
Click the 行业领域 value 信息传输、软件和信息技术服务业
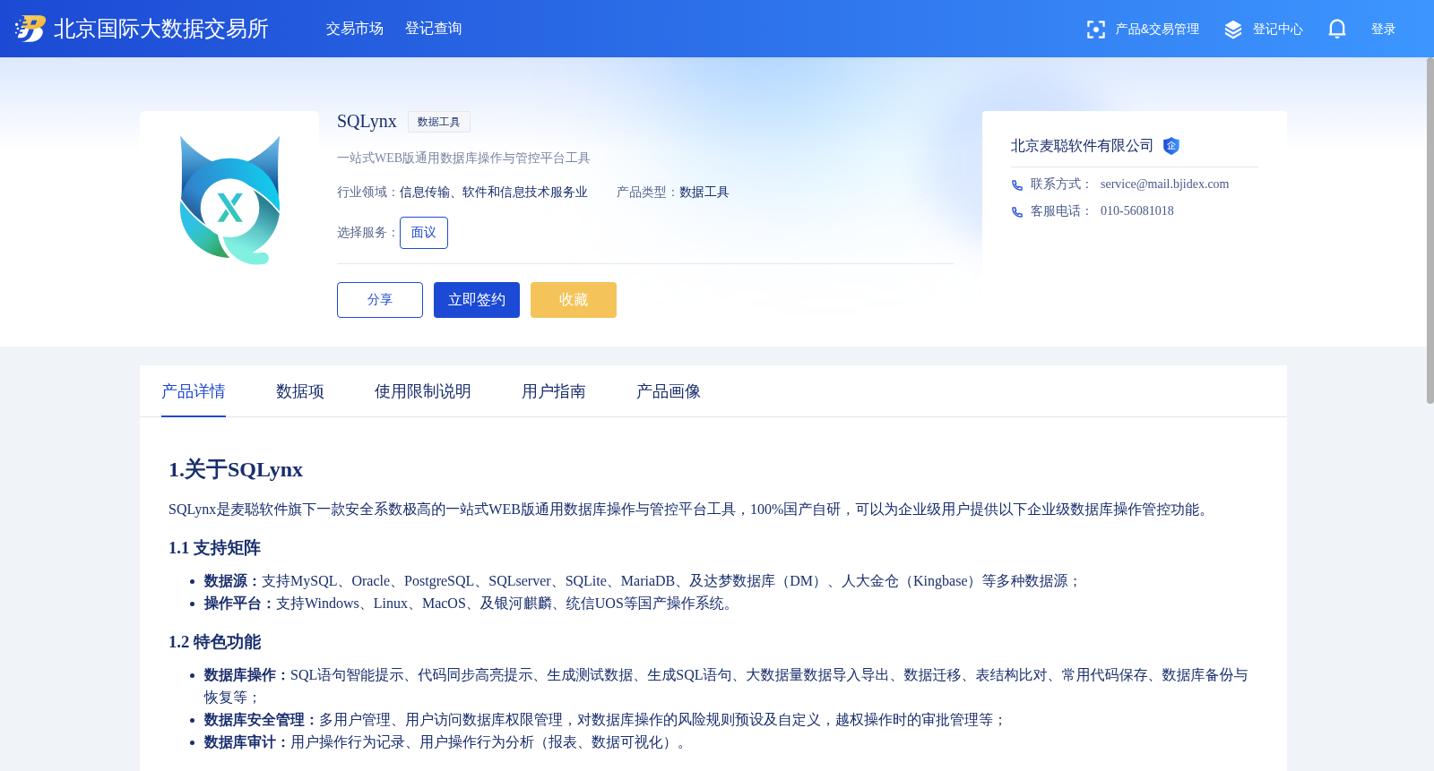494,193
